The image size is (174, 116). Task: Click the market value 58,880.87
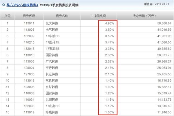coord(164,23)
